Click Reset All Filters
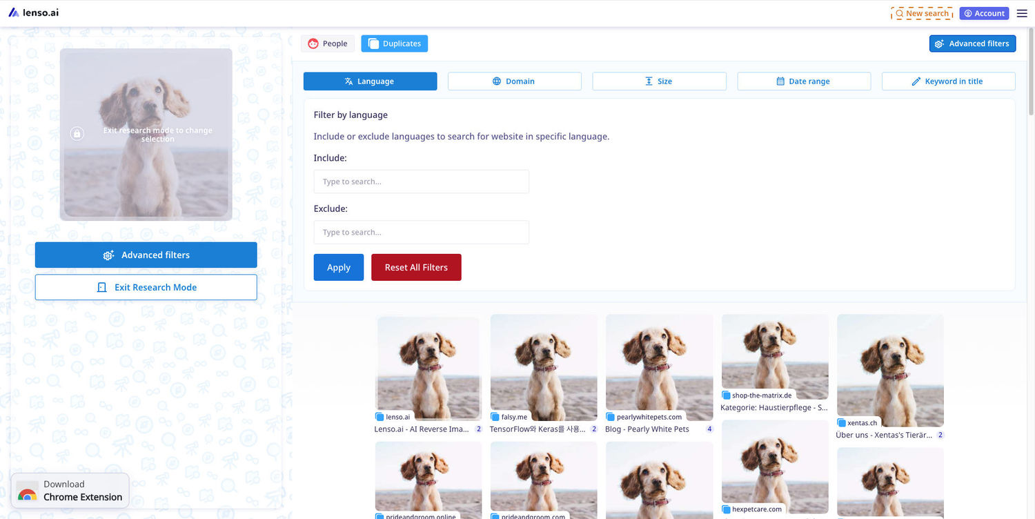 416,267
